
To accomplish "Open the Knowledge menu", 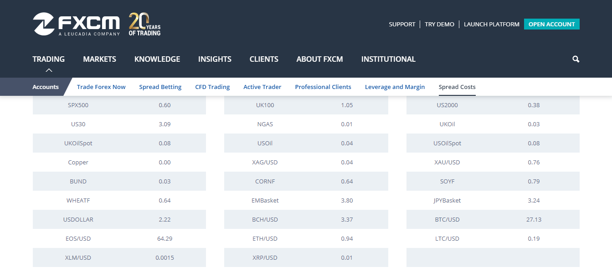I will (157, 59).
